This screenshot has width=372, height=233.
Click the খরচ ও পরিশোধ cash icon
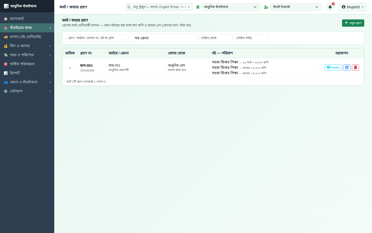click(6, 55)
